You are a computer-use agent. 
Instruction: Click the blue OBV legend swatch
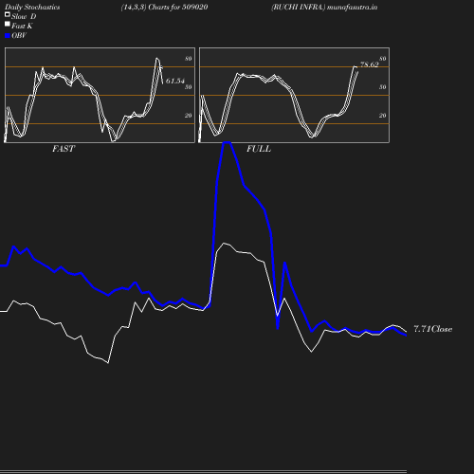[x=8, y=36]
